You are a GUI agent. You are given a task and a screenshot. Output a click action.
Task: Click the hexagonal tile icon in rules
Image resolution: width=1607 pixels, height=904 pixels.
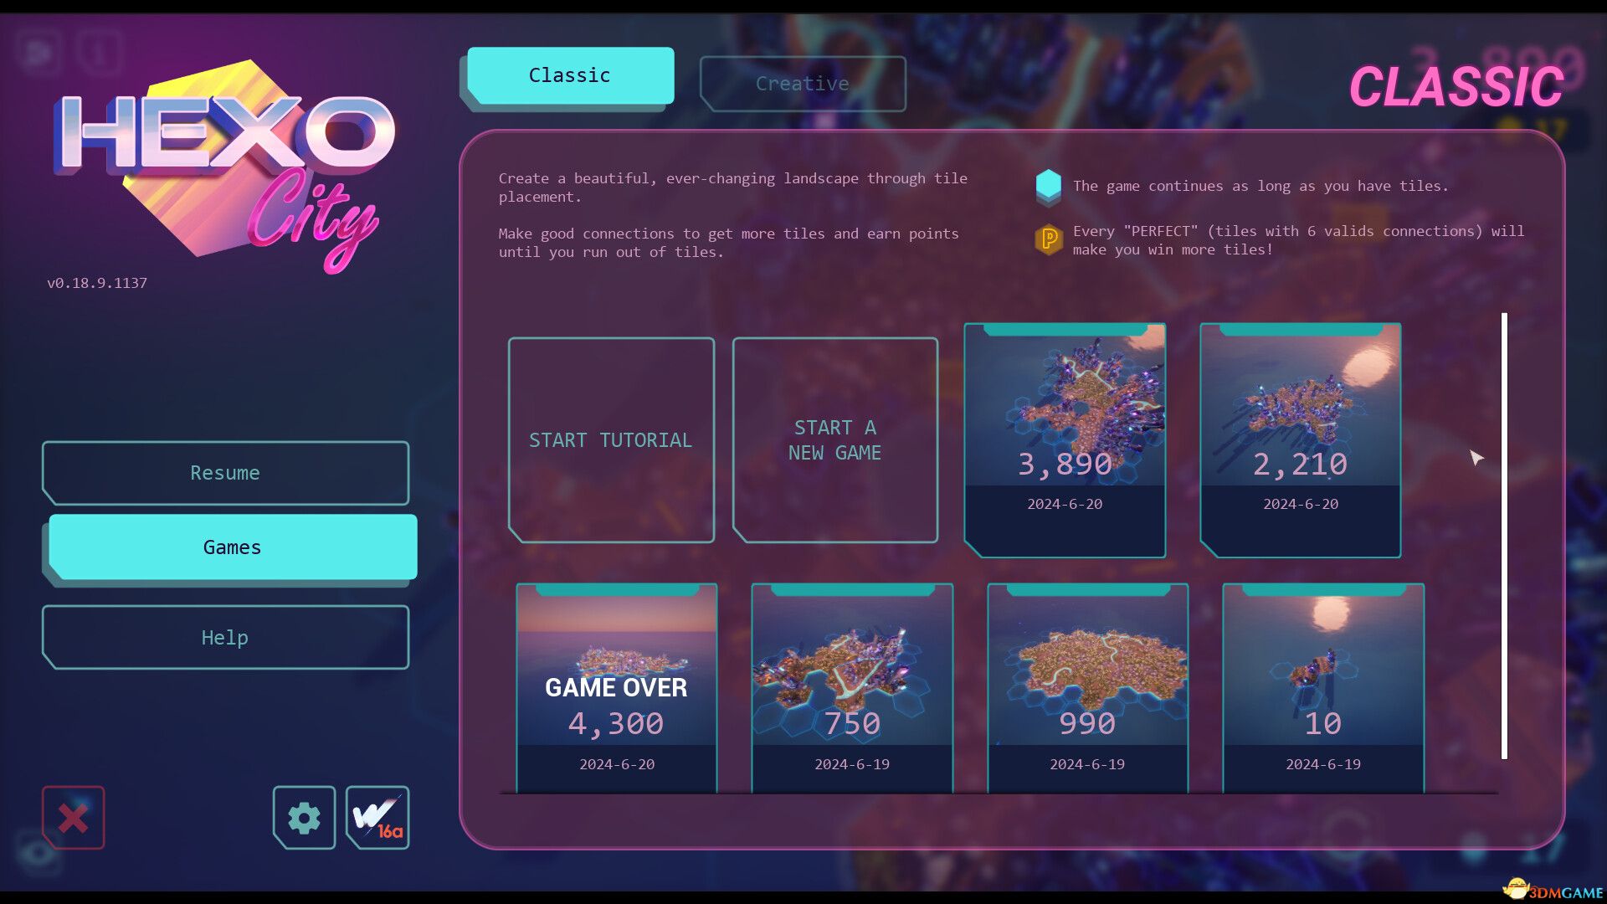[x=1049, y=184]
